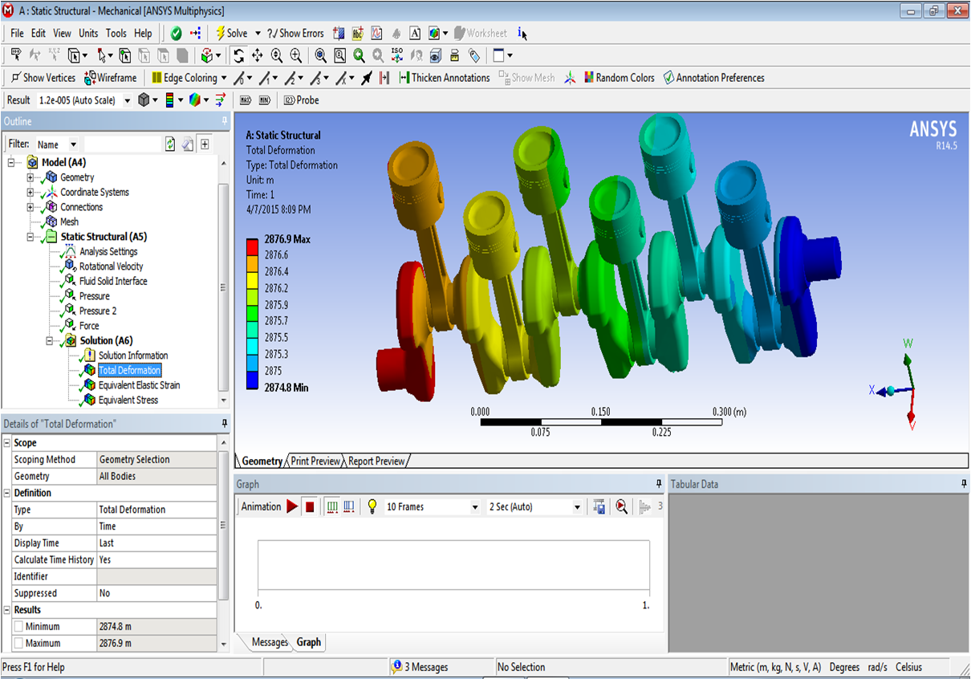Collapse the Model (A4) tree node

[x=11, y=163]
